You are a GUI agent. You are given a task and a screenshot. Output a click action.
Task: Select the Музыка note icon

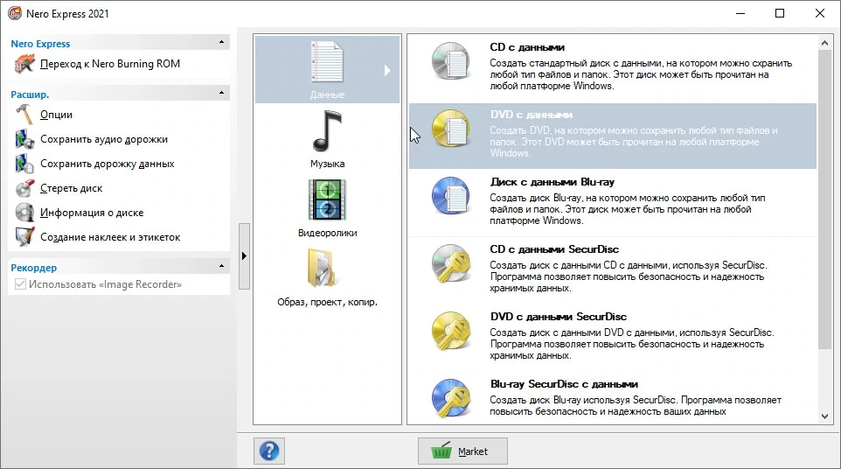[x=327, y=131]
